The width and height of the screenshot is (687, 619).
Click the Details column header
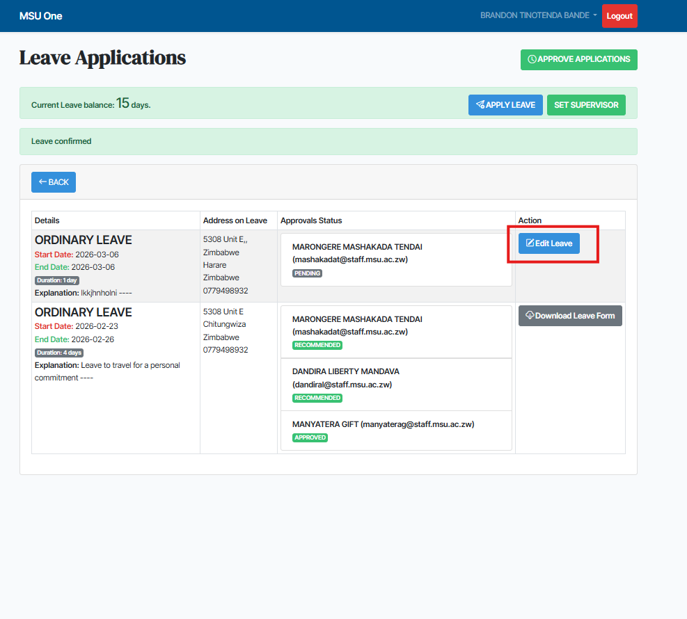[x=47, y=220]
